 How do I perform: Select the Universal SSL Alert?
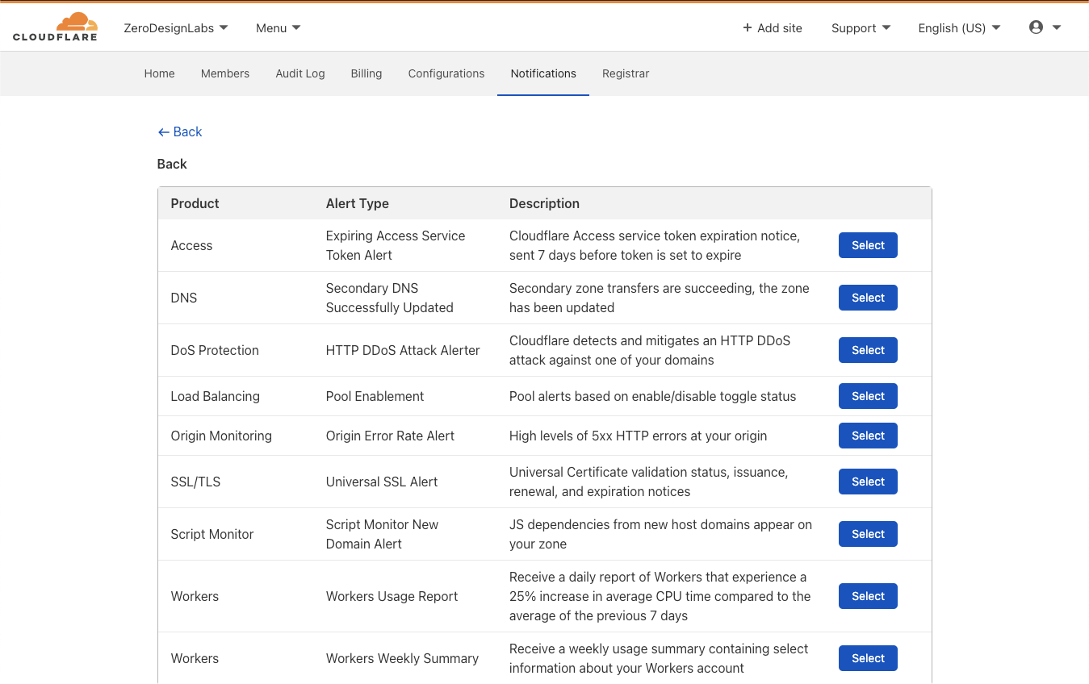(868, 482)
